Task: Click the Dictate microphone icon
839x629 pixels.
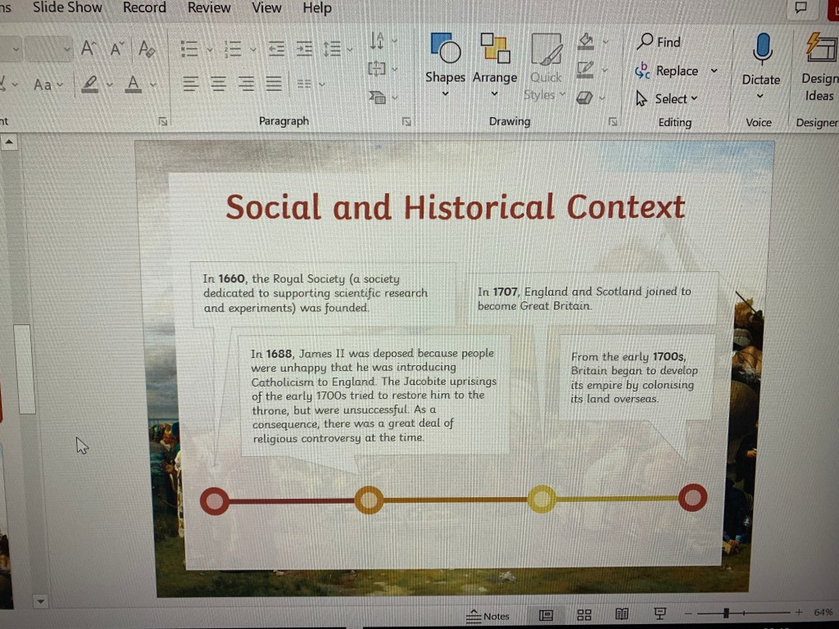Action: [x=761, y=52]
